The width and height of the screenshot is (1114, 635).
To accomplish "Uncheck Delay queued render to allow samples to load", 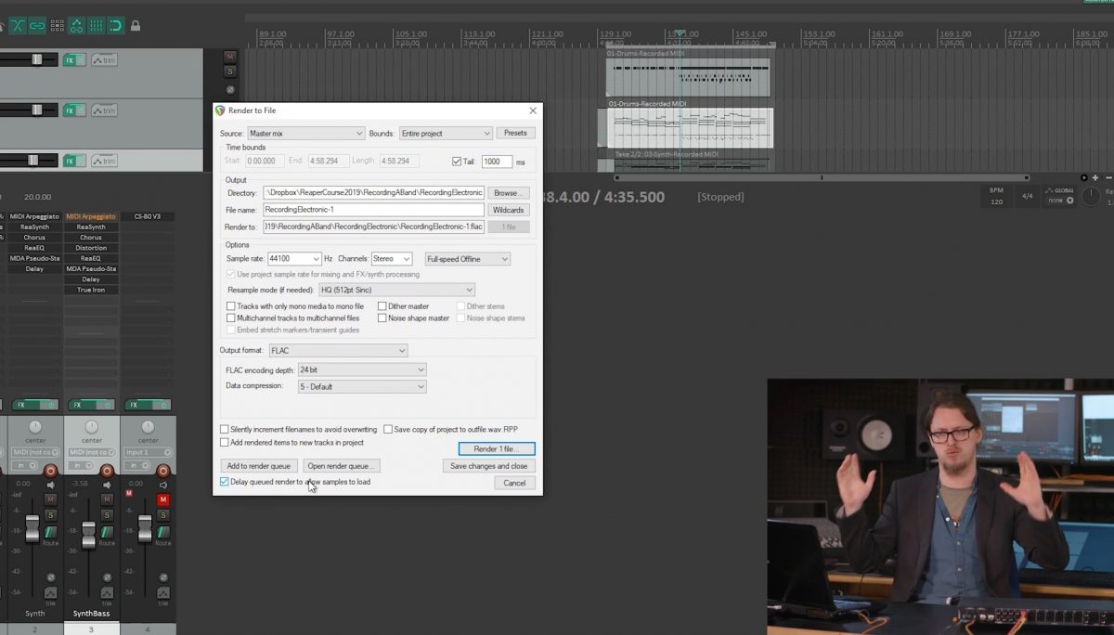I will click(224, 482).
